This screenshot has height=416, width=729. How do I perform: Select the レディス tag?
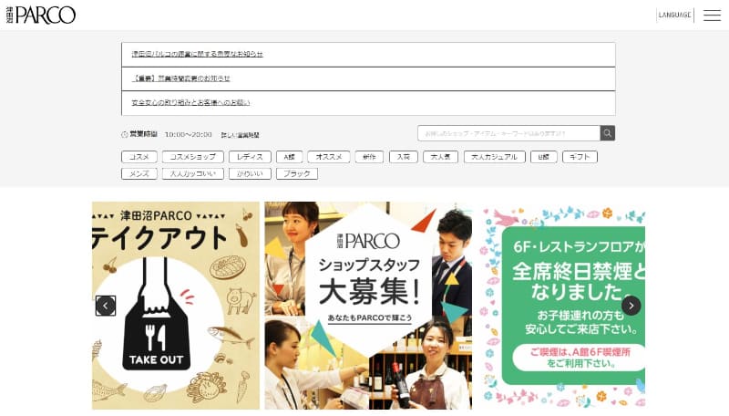point(250,157)
